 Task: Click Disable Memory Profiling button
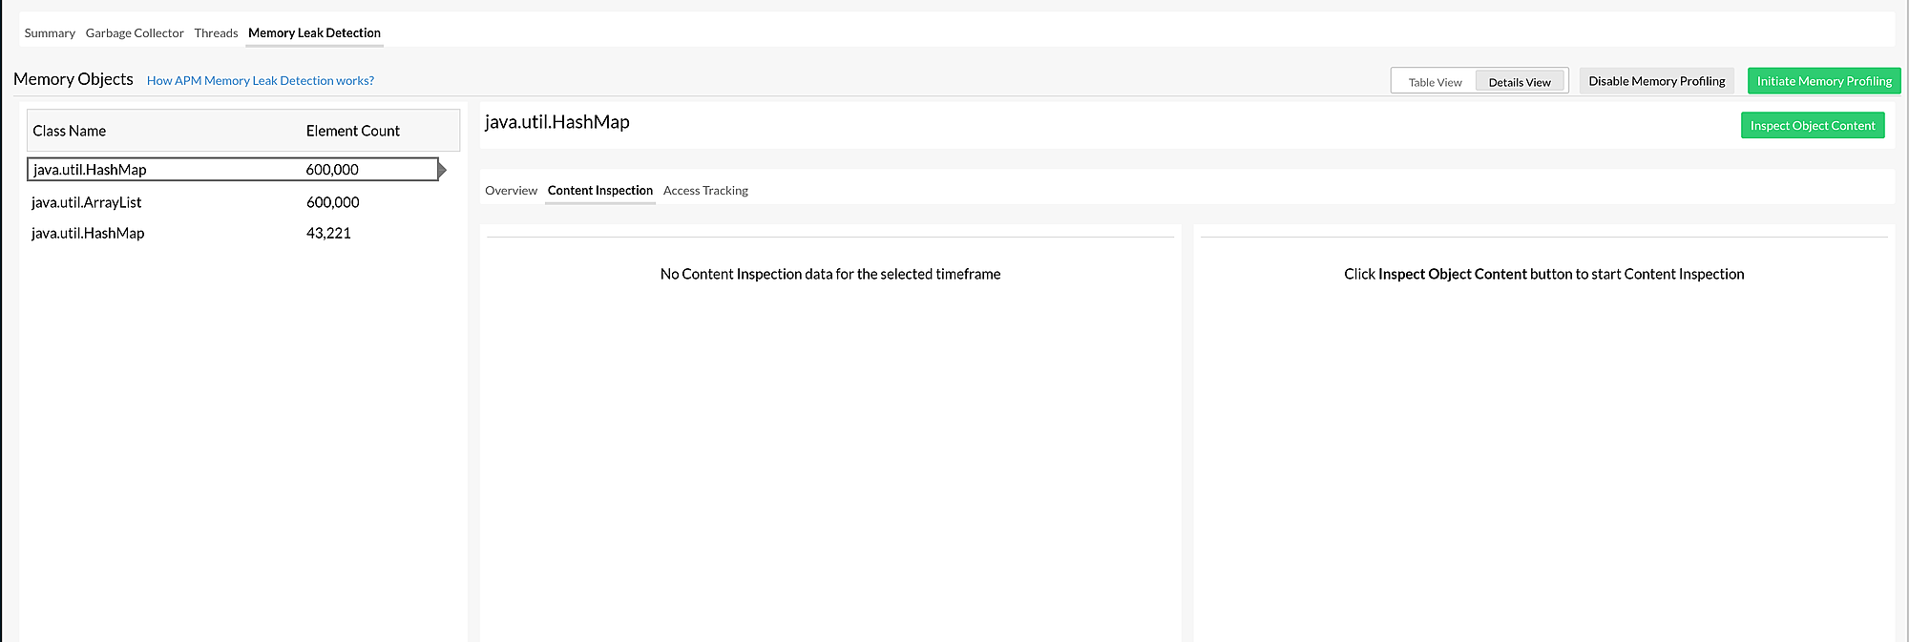[1656, 81]
